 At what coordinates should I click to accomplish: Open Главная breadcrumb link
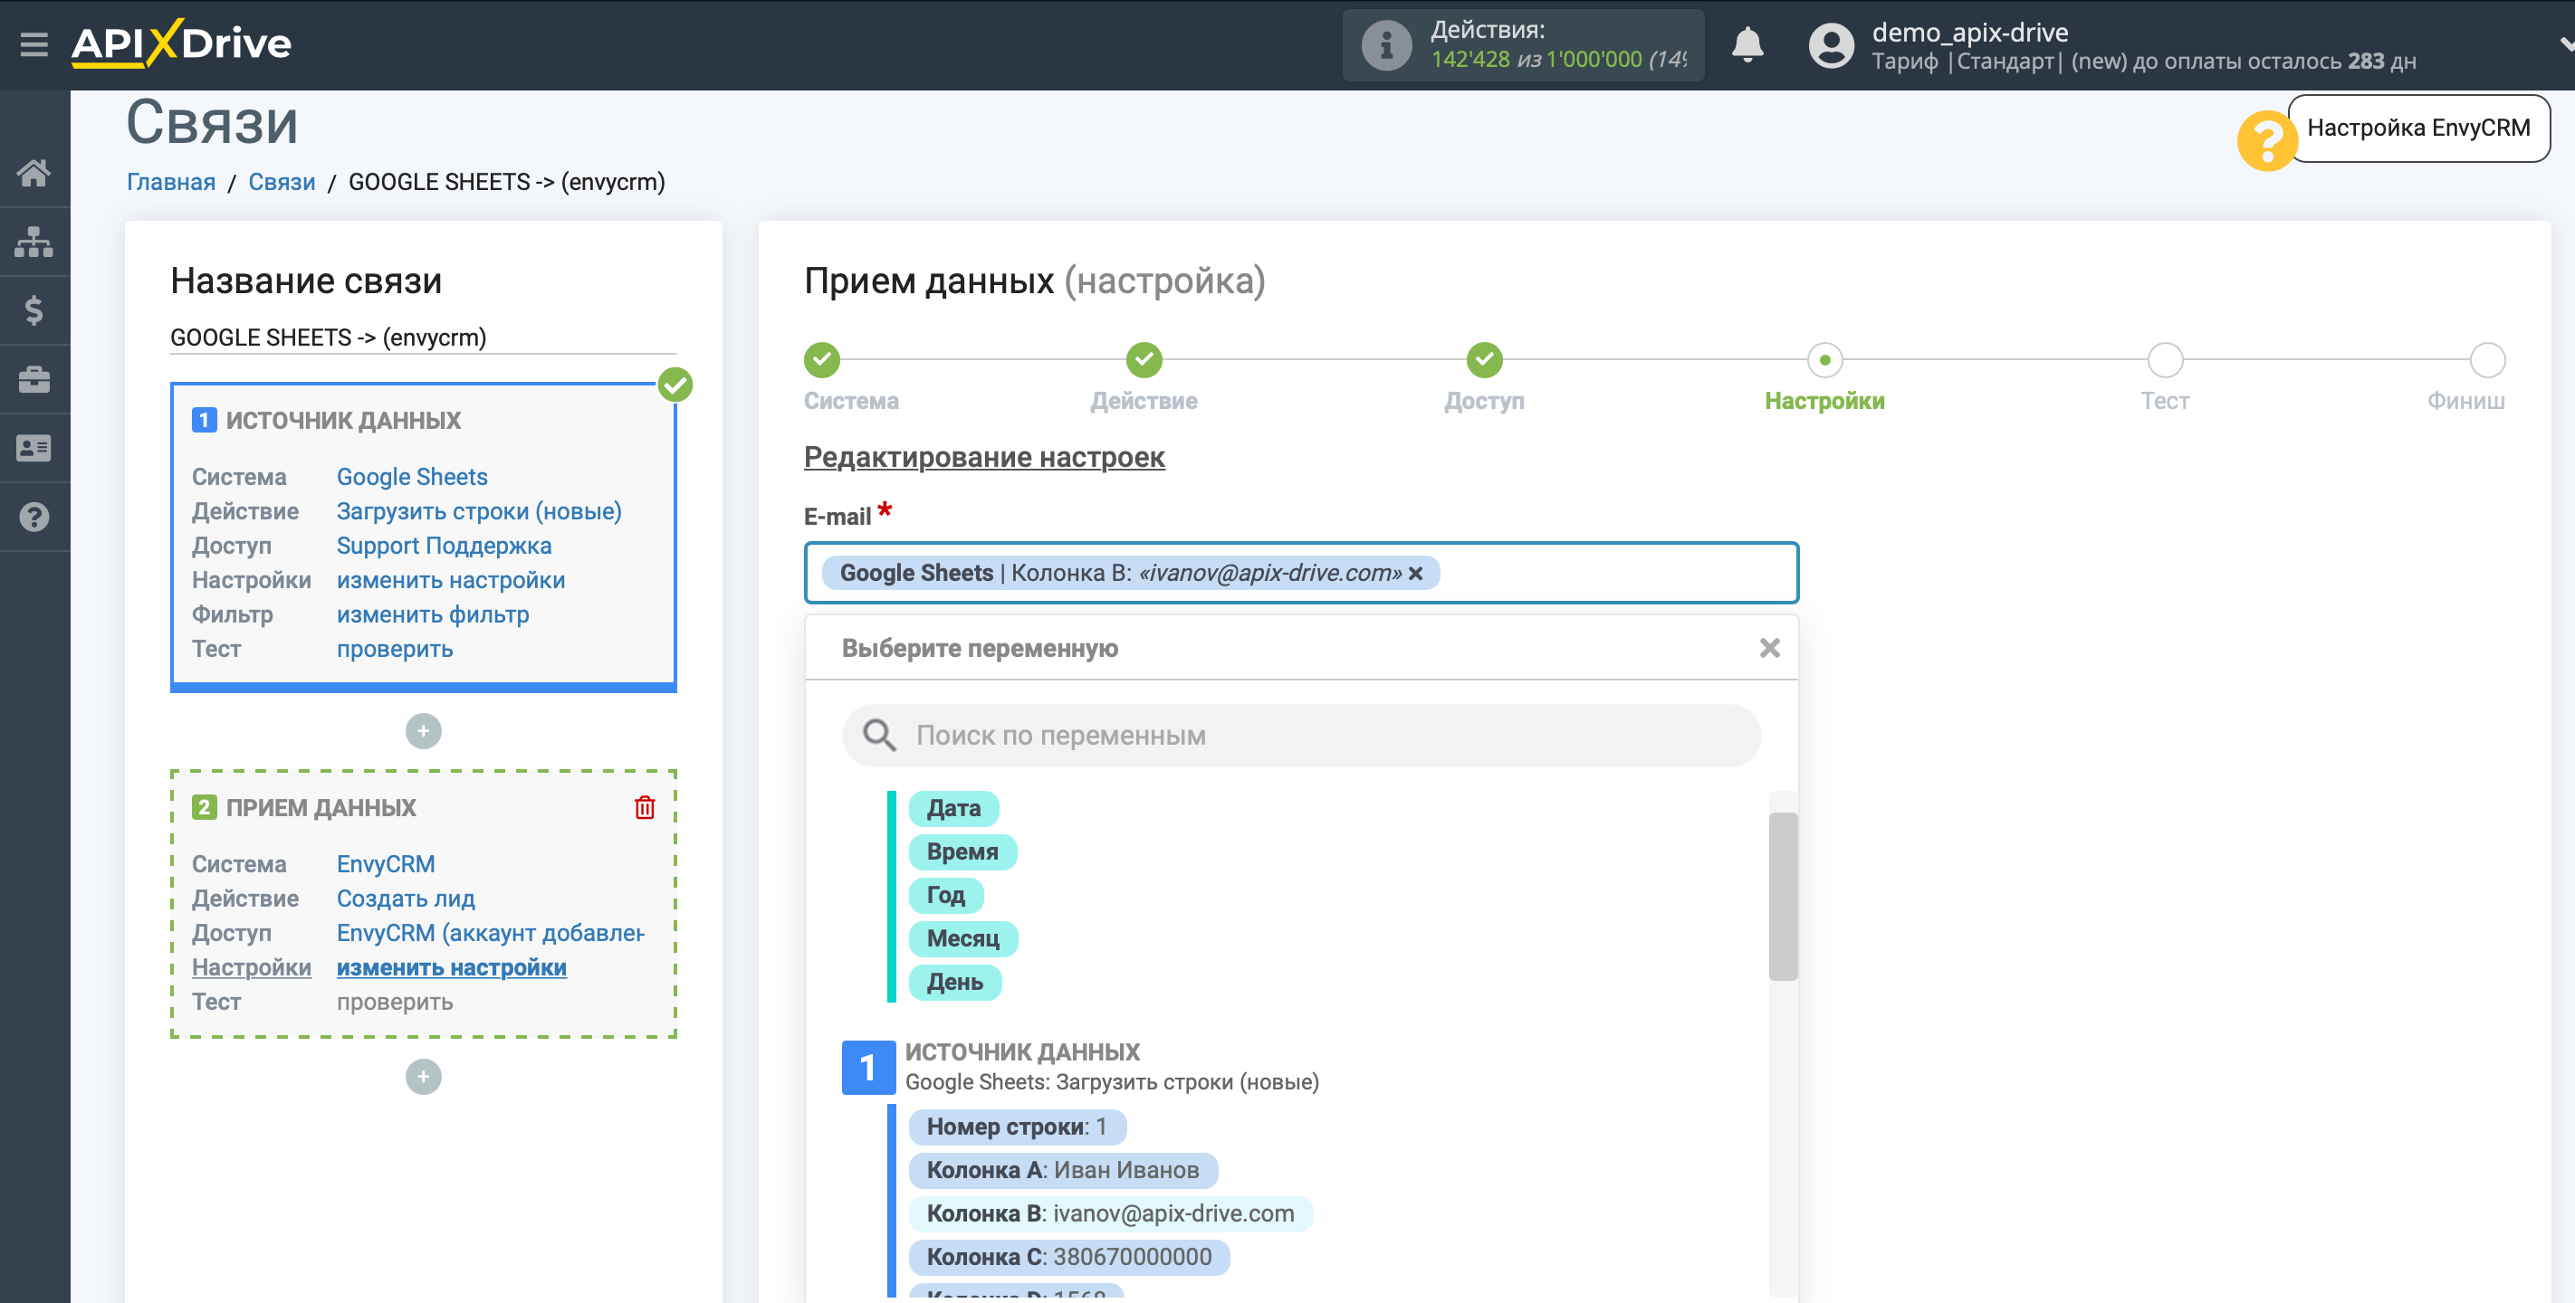tap(171, 182)
